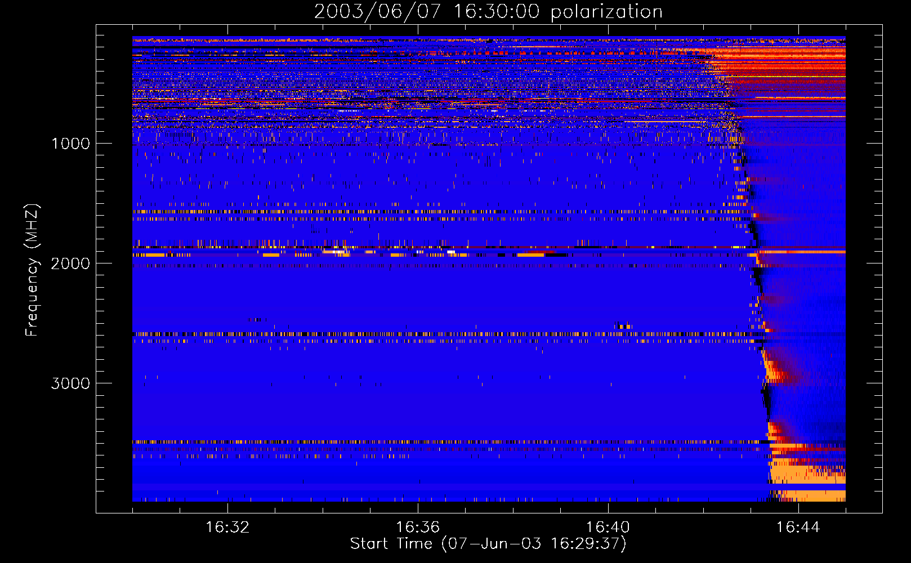Click the 1000 frequency tick label

pos(70,144)
